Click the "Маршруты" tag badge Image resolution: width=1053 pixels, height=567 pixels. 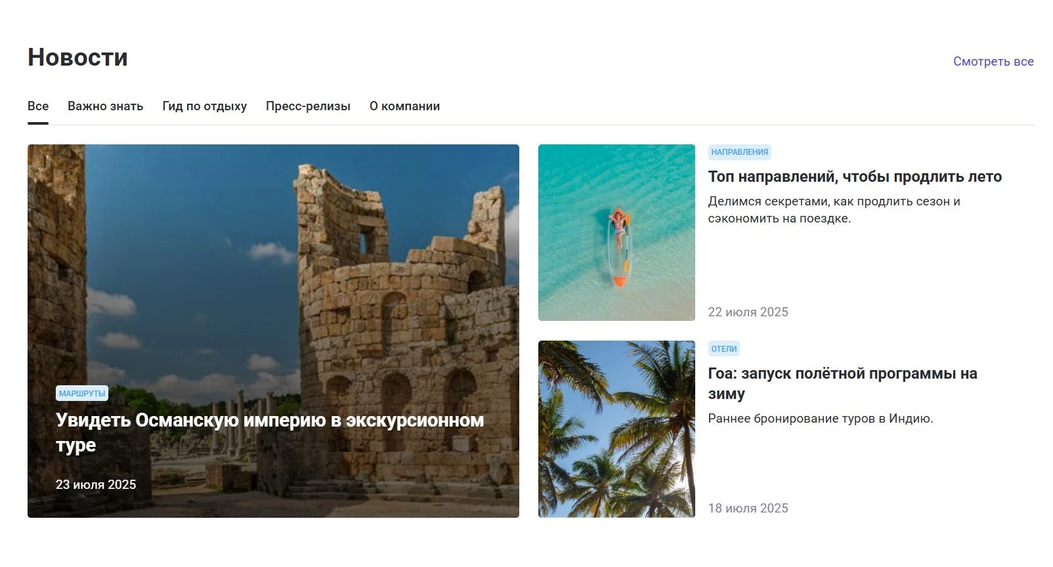(82, 394)
